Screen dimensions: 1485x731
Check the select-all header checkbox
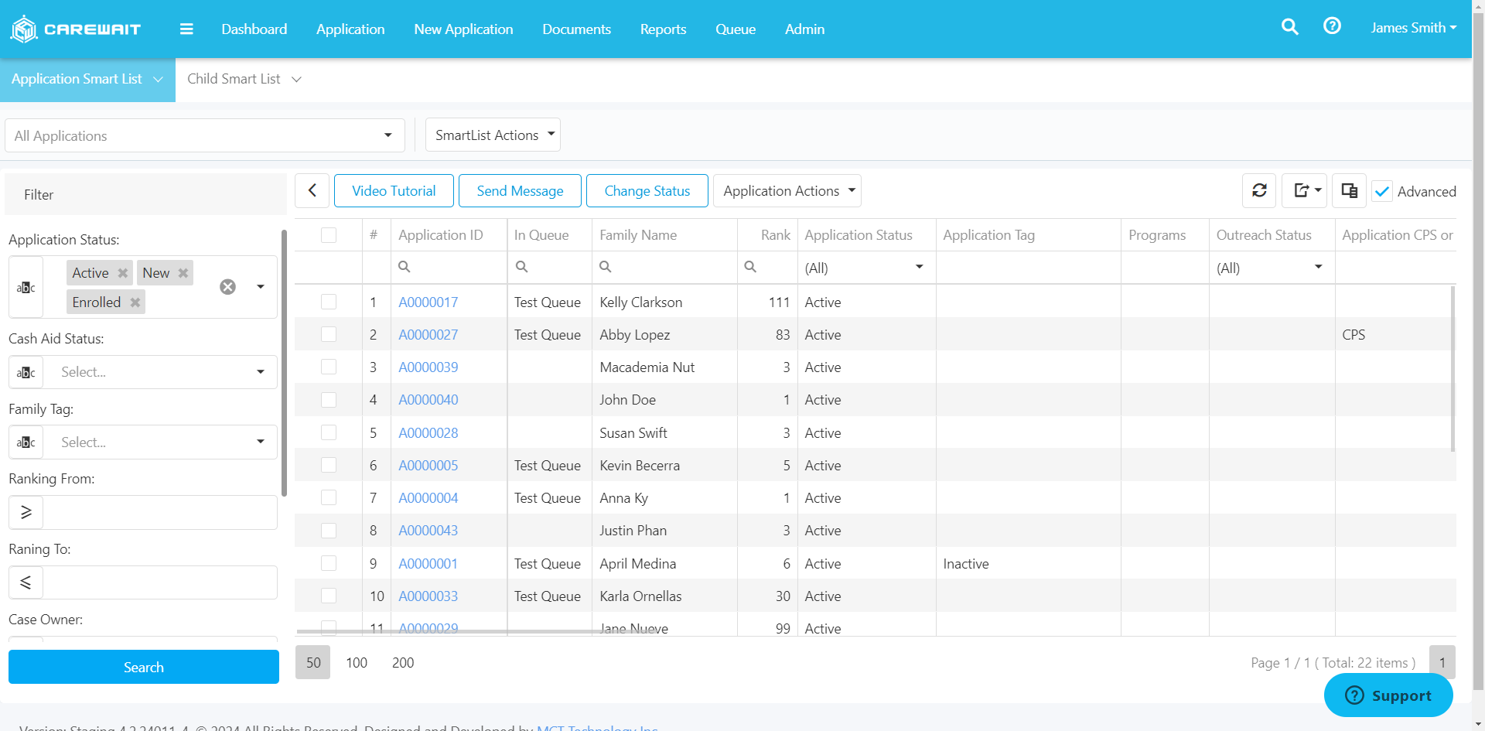click(329, 235)
